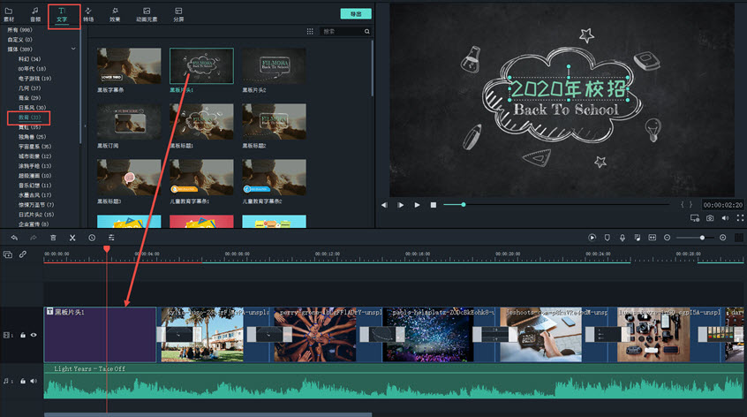
Task: Click the preview progress slider handle
Action: pyautogui.click(x=463, y=204)
